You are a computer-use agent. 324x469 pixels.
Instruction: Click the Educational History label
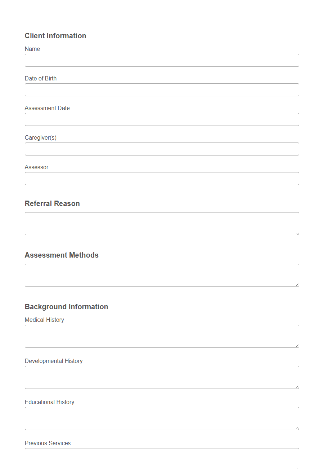[x=49, y=402]
